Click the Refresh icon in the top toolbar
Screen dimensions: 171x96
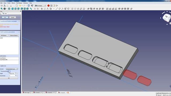(x=29, y=6)
